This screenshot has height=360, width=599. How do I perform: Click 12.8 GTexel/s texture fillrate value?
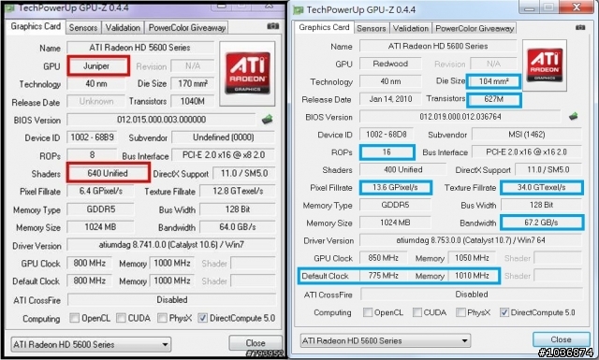tap(238, 191)
